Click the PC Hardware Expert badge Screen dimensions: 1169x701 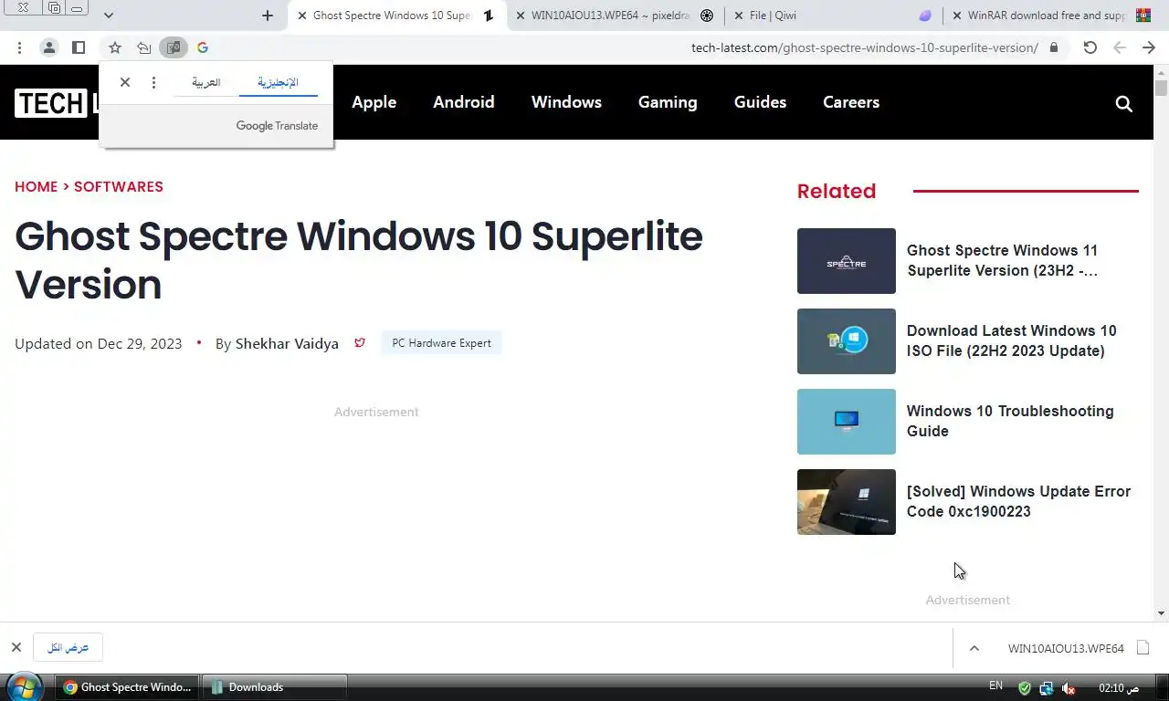441,343
